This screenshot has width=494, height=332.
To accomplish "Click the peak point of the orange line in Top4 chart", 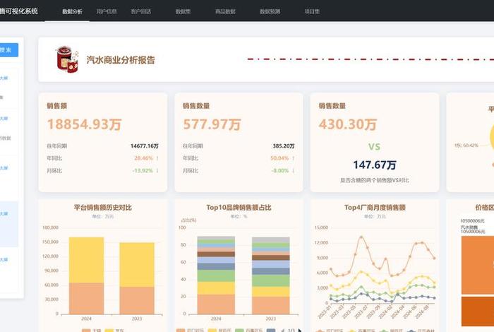I will 361,237.
